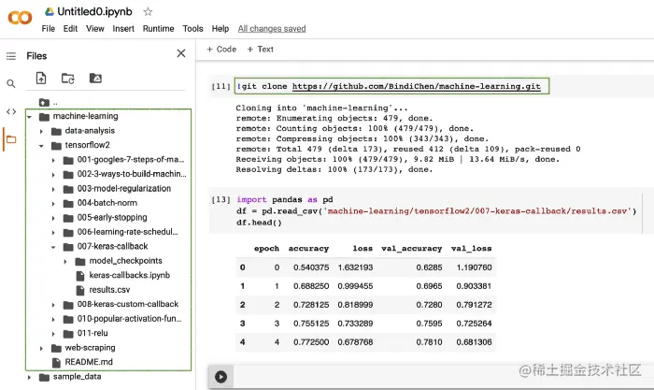The height and width of the screenshot is (390, 654).
Task: Run the empty cell with the play button
Action: [221, 377]
